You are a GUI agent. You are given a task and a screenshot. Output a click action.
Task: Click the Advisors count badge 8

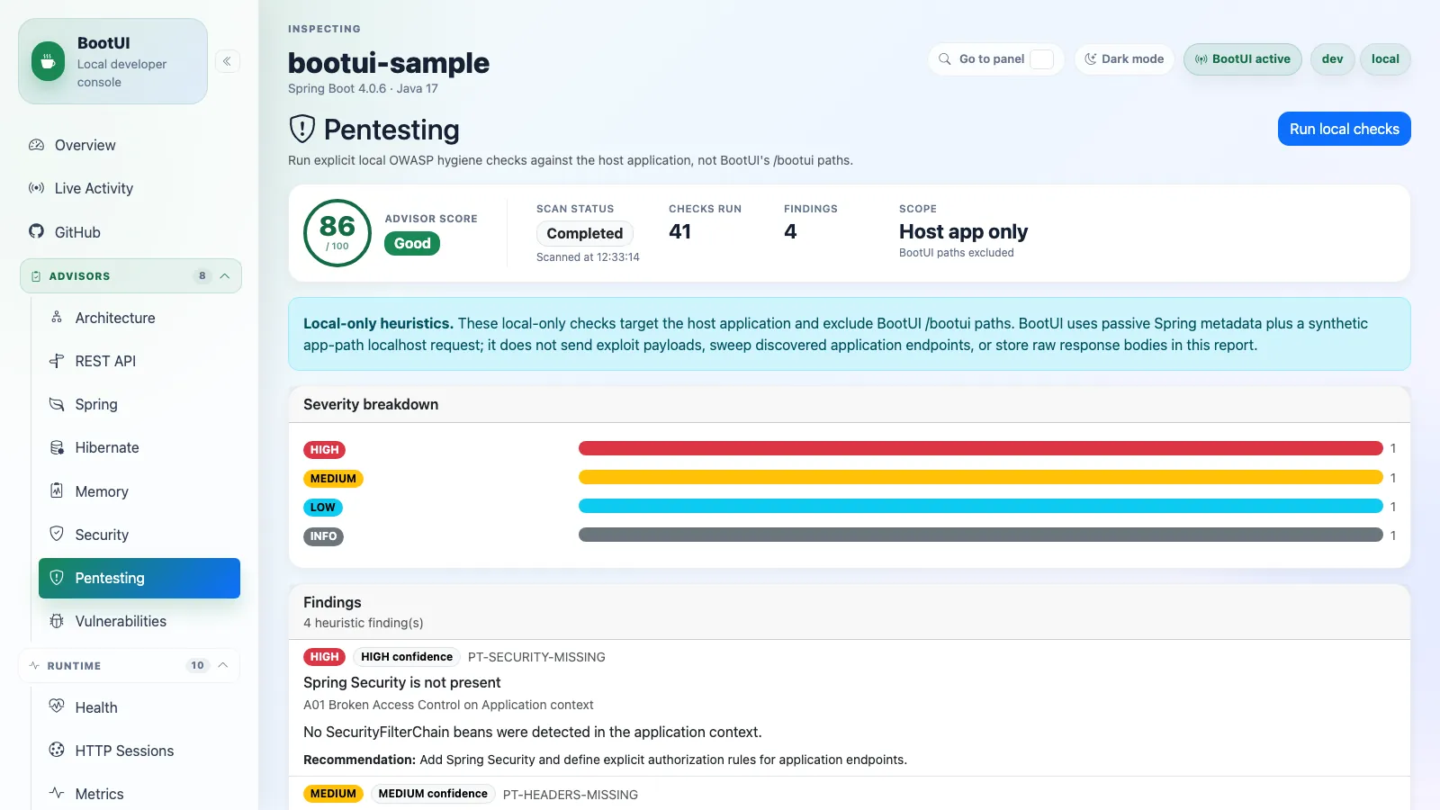point(202,276)
